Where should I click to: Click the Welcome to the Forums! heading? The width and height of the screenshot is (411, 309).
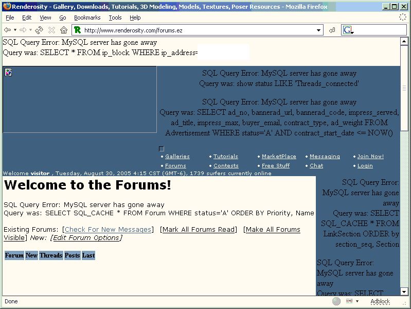pos(87,185)
